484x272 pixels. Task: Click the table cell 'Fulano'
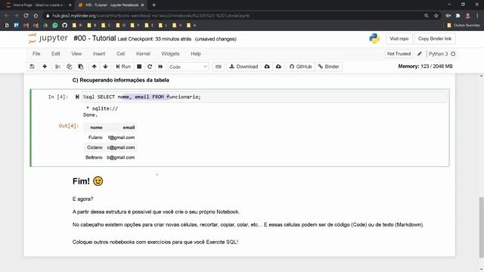[95, 138]
